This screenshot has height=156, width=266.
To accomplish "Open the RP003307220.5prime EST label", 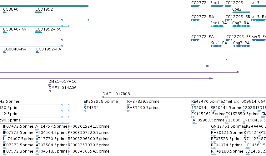I will (x=88, y=133).
